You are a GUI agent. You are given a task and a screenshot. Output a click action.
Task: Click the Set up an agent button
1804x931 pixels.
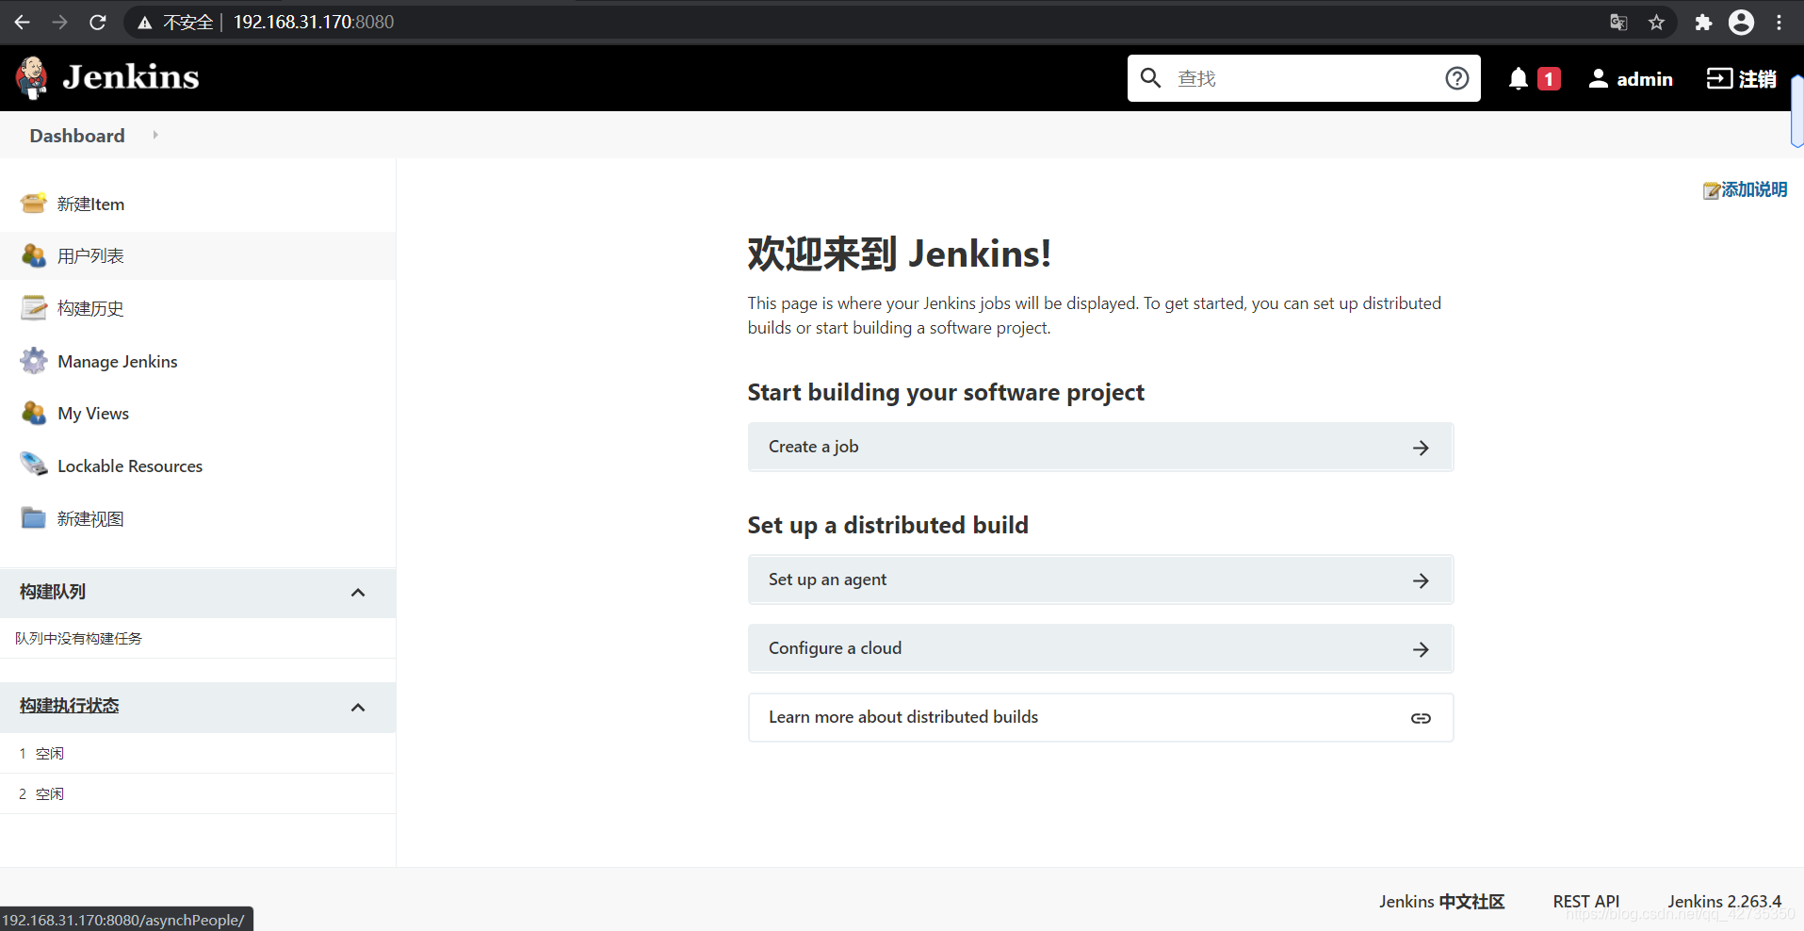tap(1100, 580)
